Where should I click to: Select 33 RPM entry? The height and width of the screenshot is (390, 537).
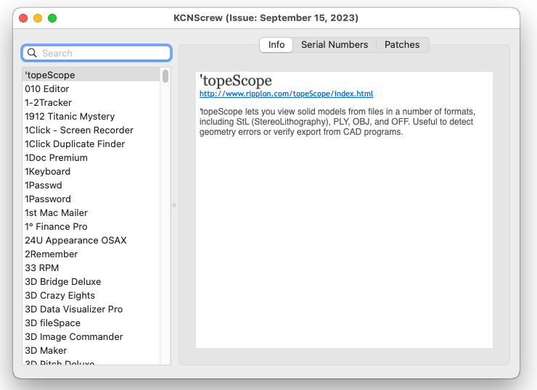point(91,268)
